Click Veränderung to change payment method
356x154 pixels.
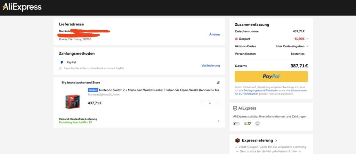(211, 65)
